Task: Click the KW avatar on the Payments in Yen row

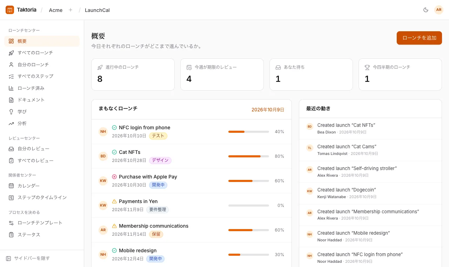Action: coord(103,206)
